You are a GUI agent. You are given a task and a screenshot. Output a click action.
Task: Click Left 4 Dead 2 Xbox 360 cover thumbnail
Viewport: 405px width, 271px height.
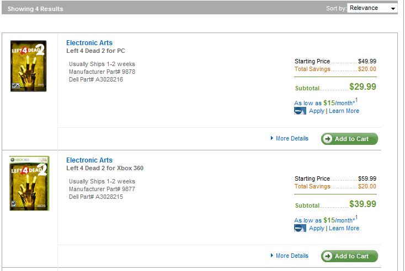29,183
